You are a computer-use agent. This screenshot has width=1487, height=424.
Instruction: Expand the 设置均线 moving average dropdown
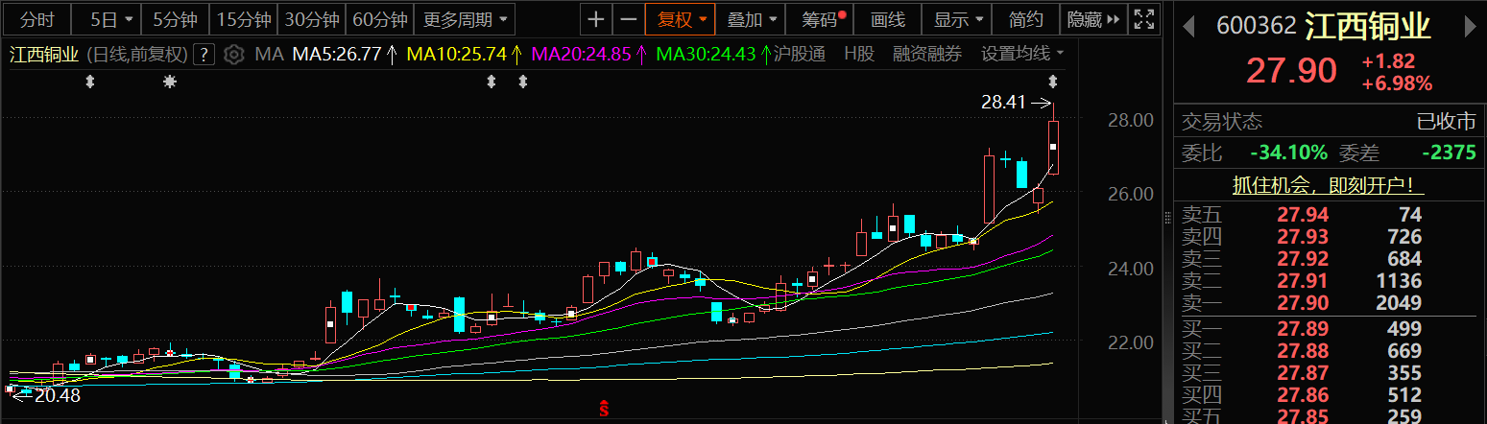tap(1022, 55)
